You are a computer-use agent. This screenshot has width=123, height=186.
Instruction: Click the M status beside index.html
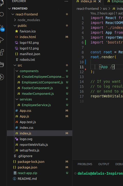point(67,37)
